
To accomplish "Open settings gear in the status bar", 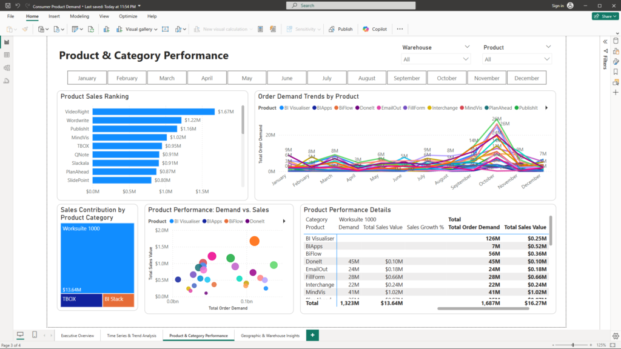I will click(x=616, y=335).
